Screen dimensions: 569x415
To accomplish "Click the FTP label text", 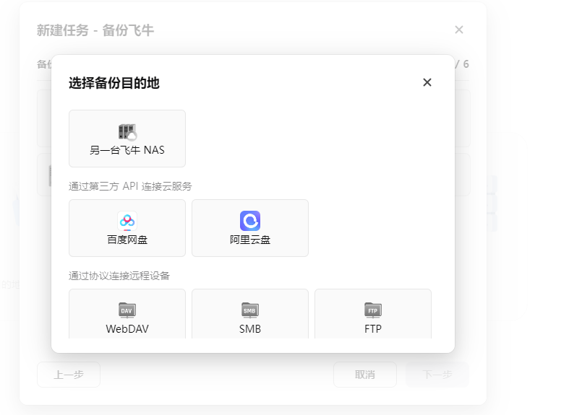I will click(373, 329).
